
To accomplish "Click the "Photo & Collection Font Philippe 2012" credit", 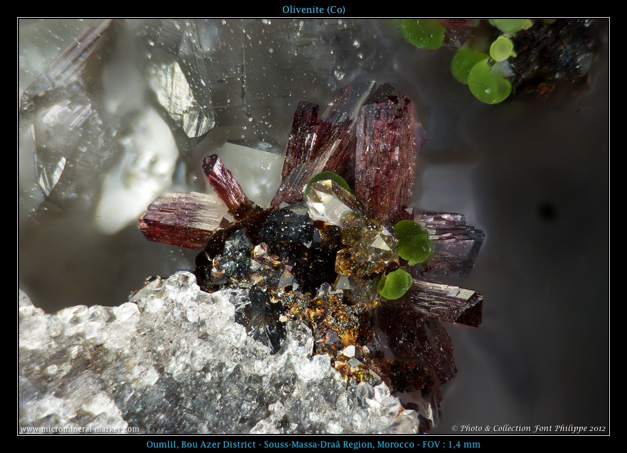I will pos(528,429).
